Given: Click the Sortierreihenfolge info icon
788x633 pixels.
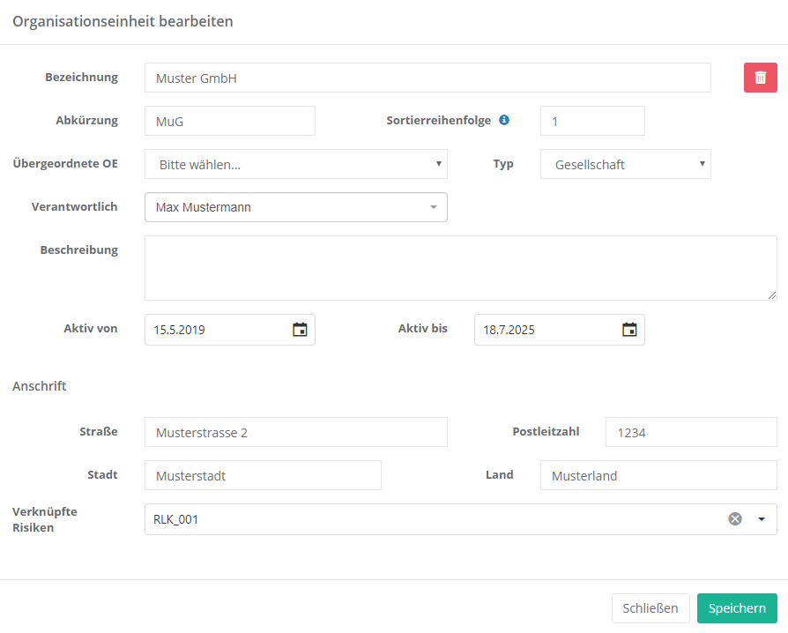Looking at the screenshot, I should (x=504, y=120).
